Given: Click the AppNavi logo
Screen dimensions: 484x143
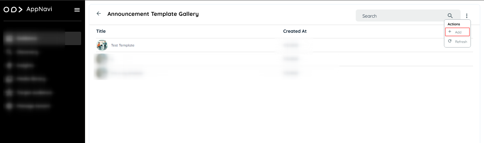Looking at the screenshot, I should [x=28, y=10].
